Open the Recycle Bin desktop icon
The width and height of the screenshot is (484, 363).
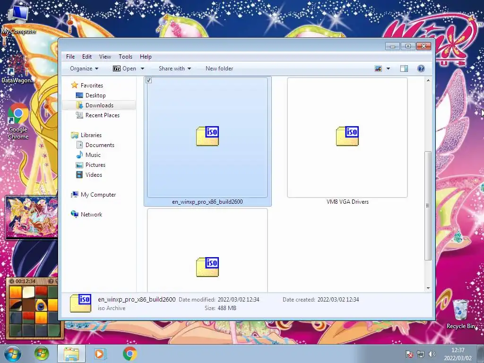tap(460, 314)
